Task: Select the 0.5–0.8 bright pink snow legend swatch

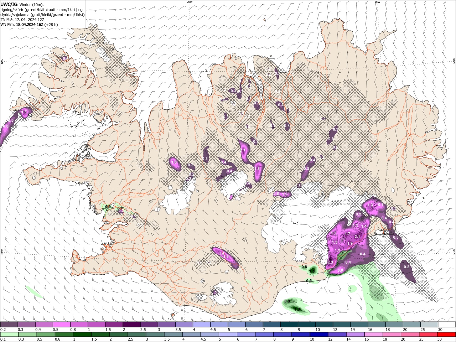Action: [x=62, y=324]
